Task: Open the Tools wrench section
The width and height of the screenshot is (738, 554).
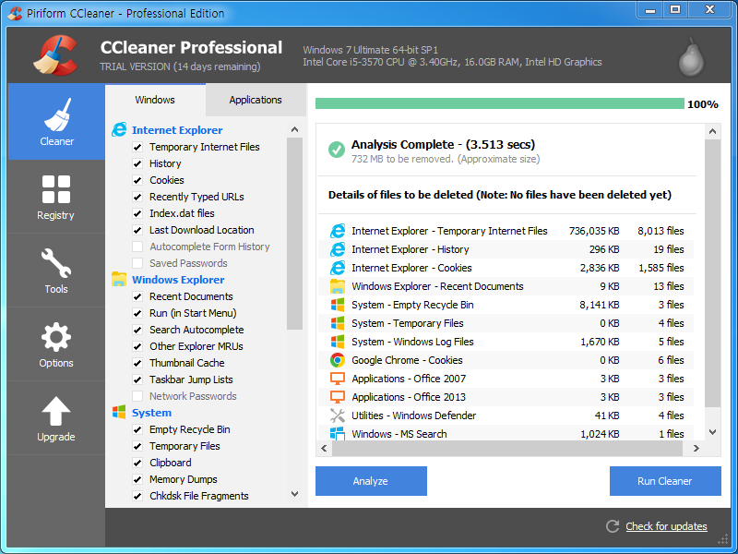Action: 56,271
